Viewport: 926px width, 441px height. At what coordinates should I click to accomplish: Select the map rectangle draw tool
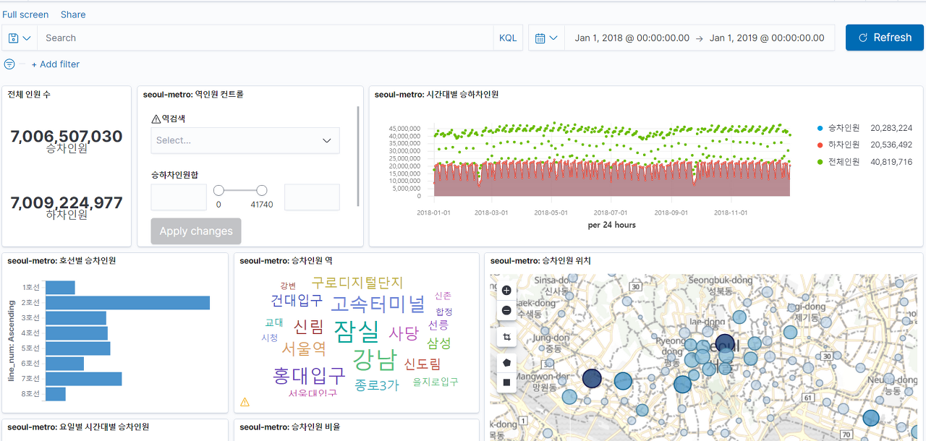click(506, 382)
